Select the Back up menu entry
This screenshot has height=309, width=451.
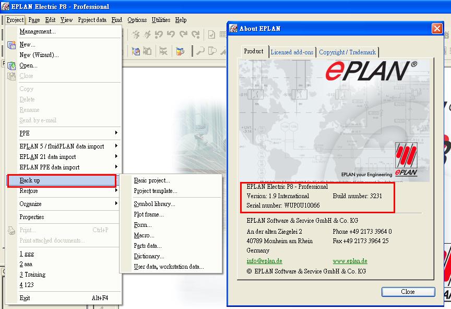pos(62,180)
